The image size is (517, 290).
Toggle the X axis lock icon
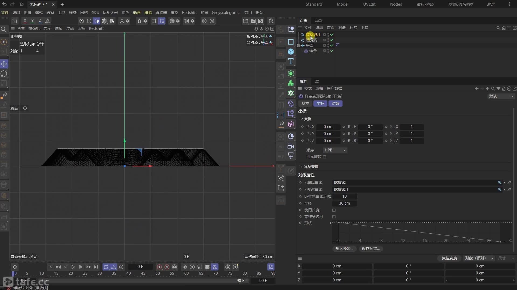[x=25, y=21]
